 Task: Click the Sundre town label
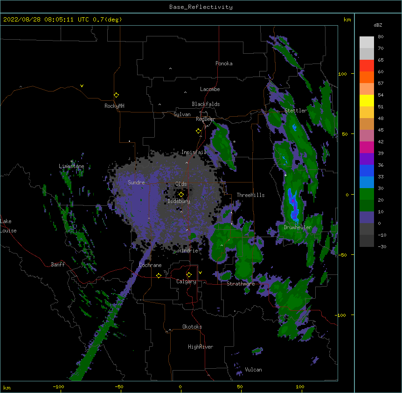click(136, 182)
